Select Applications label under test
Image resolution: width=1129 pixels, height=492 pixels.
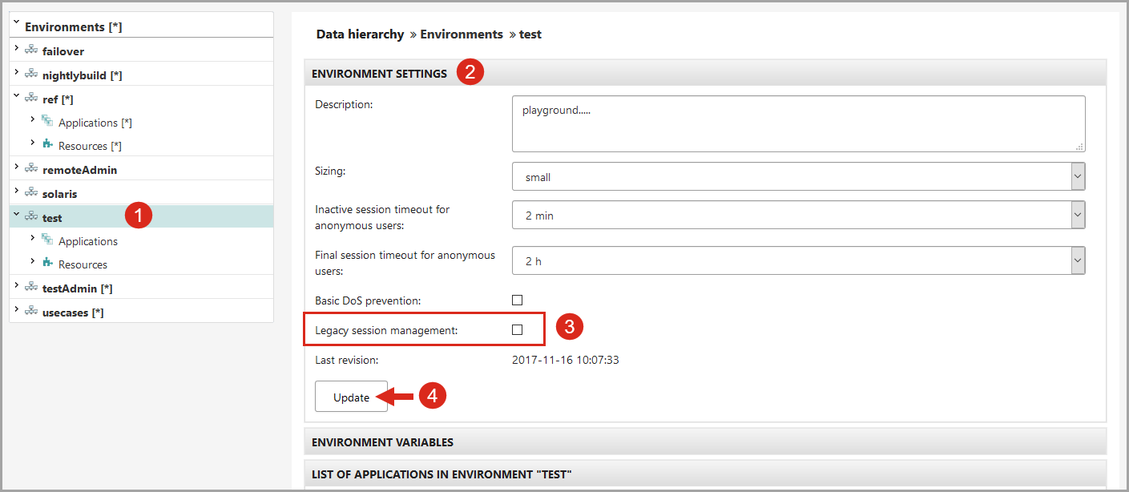click(x=88, y=241)
